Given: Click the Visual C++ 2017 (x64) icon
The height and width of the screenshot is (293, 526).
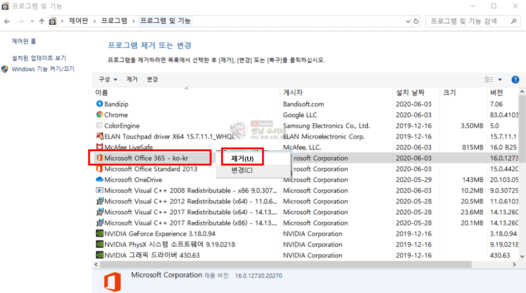Looking at the screenshot, I should 99,212.
